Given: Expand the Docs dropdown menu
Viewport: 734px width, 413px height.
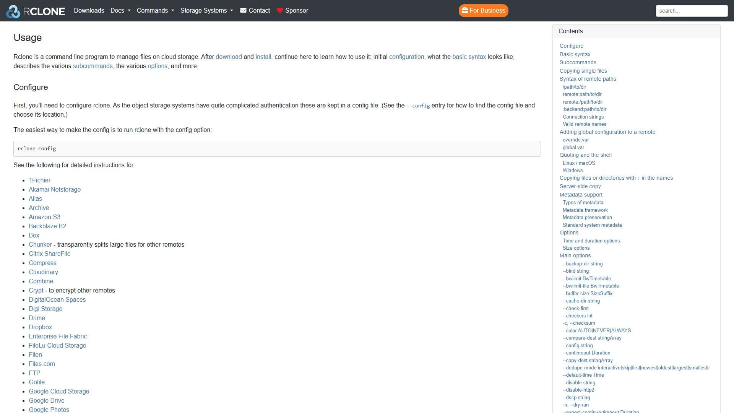Looking at the screenshot, I should [x=120, y=10].
